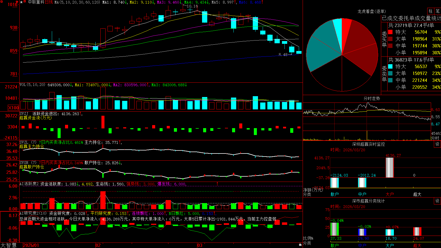Click the 02 month marker on timeline
The width and height of the screenshot is (441, 248).
click(x=98, y=245)
